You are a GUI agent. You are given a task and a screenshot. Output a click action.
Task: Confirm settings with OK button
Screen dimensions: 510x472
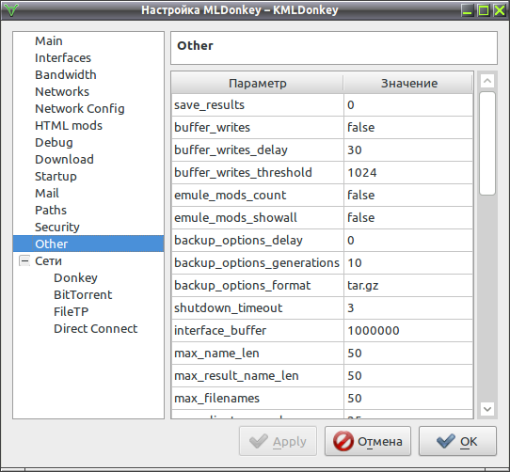click(457, 441)
